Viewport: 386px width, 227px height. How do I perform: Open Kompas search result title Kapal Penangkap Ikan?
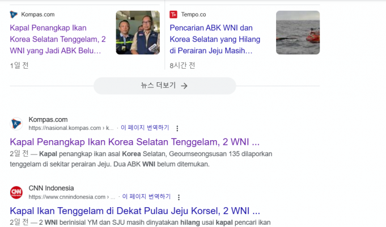(x=134, y=141)
